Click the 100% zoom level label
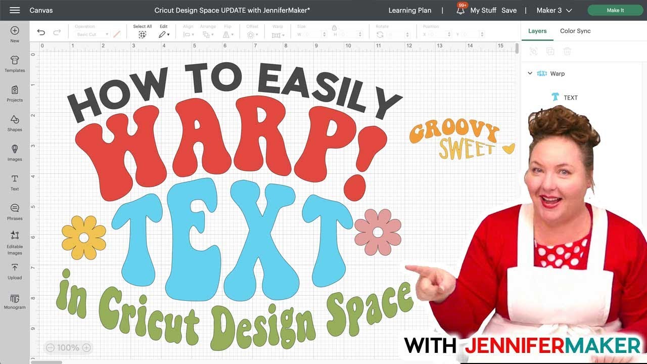This screenshot has height=364, width=647. pos(68,348)
